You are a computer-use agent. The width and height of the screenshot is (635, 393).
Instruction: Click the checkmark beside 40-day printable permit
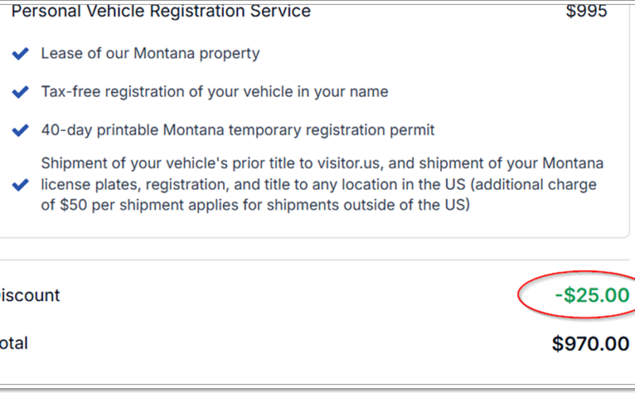(21, 130)
